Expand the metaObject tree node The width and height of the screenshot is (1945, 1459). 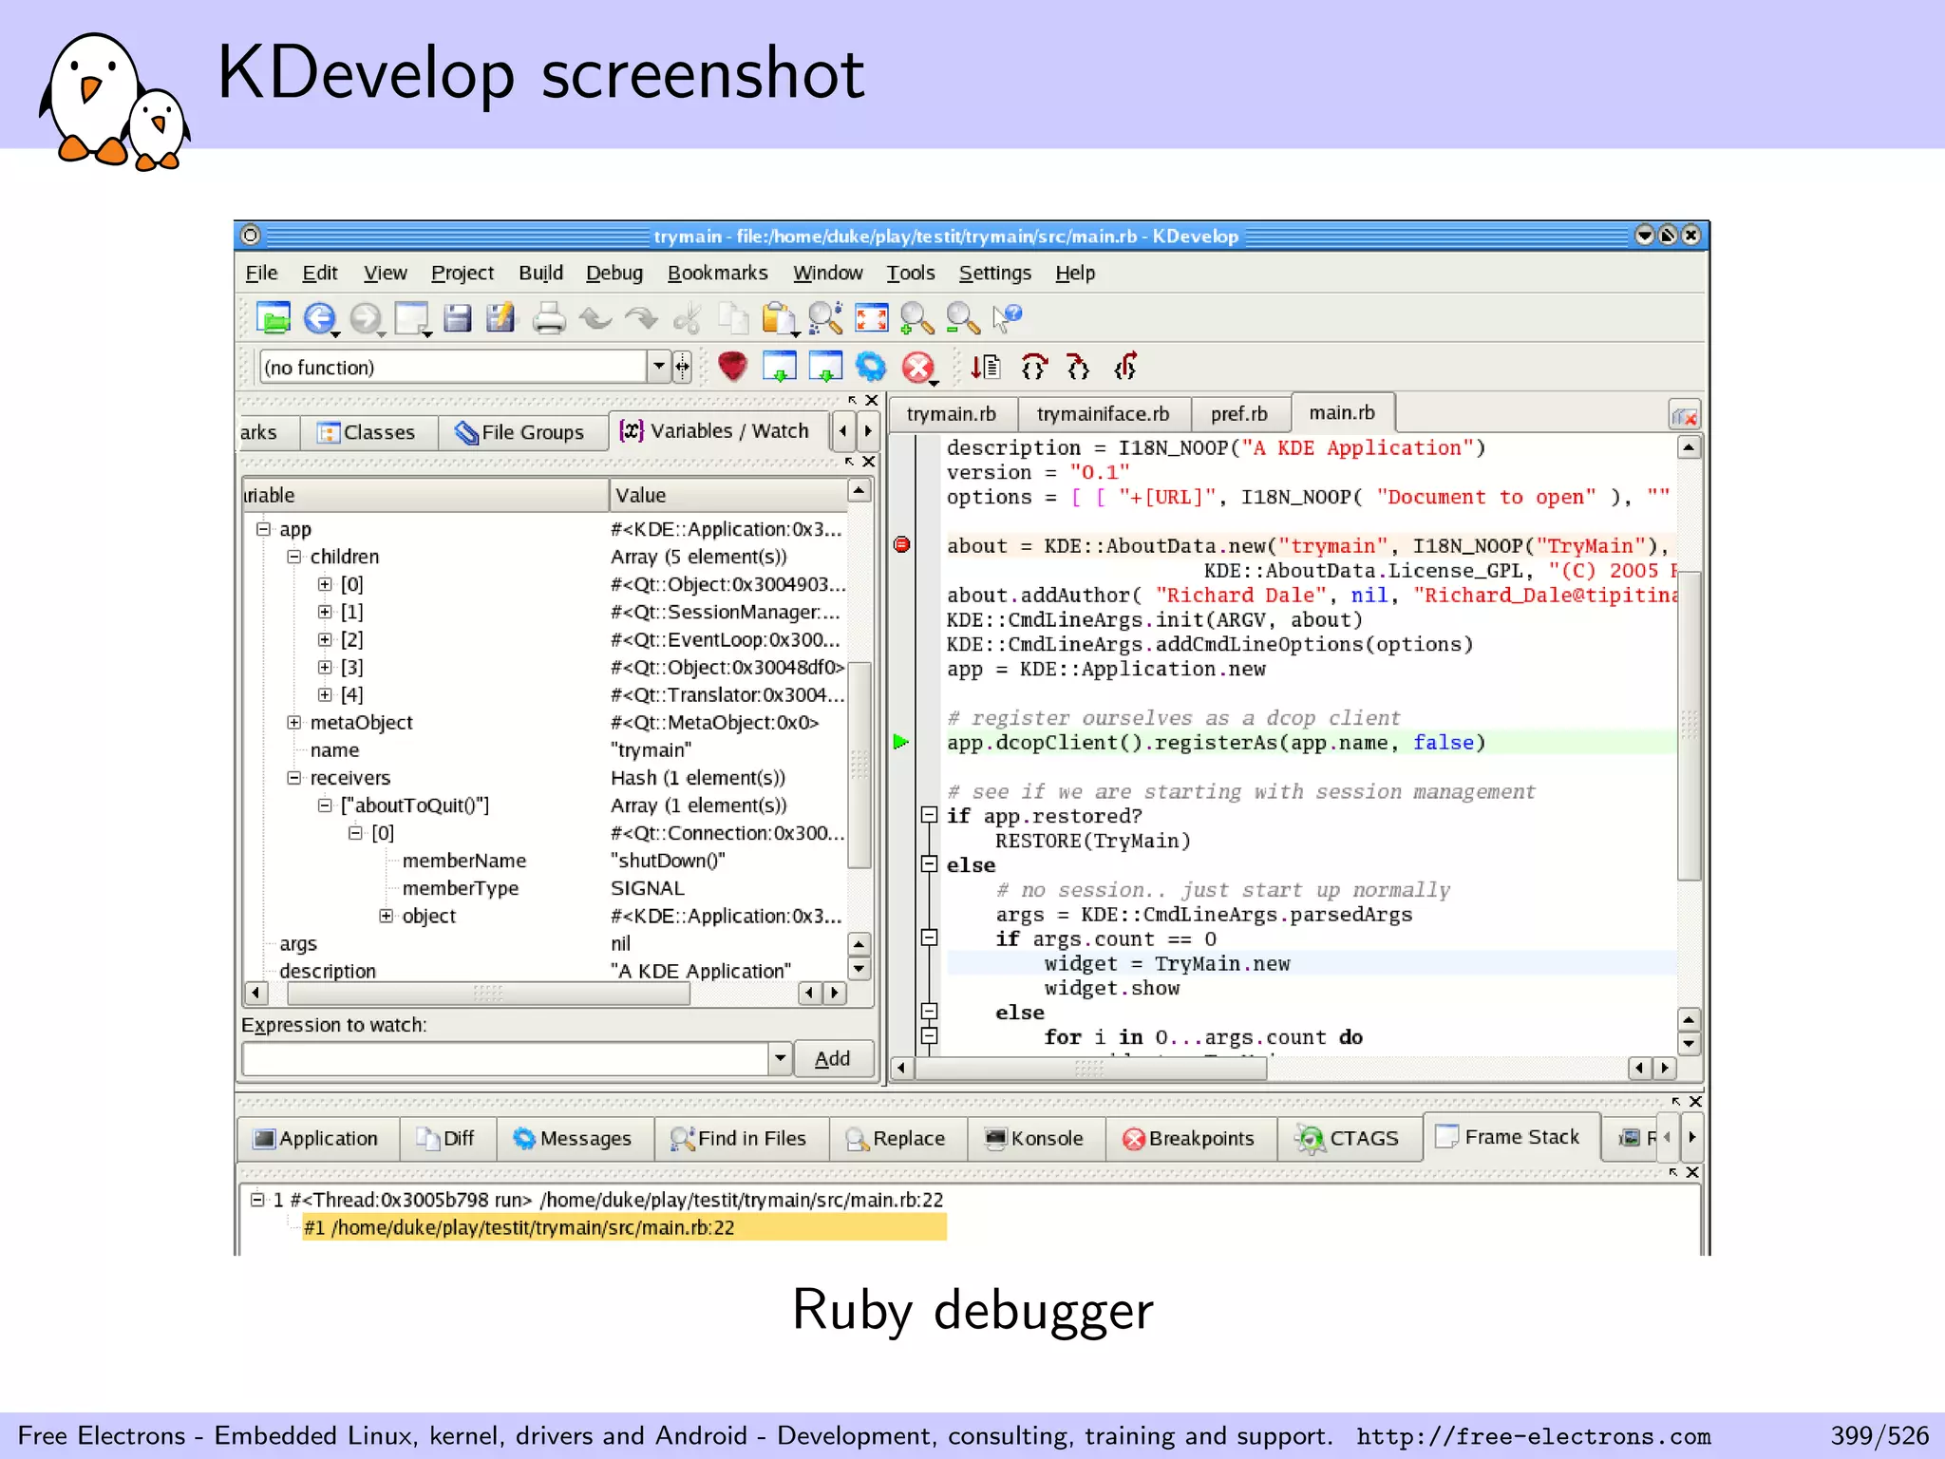[x=294, y=723]
